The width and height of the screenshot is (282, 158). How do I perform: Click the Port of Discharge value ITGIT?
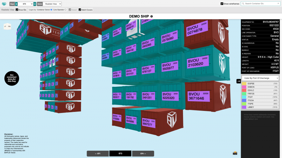[x=276, y=71]
